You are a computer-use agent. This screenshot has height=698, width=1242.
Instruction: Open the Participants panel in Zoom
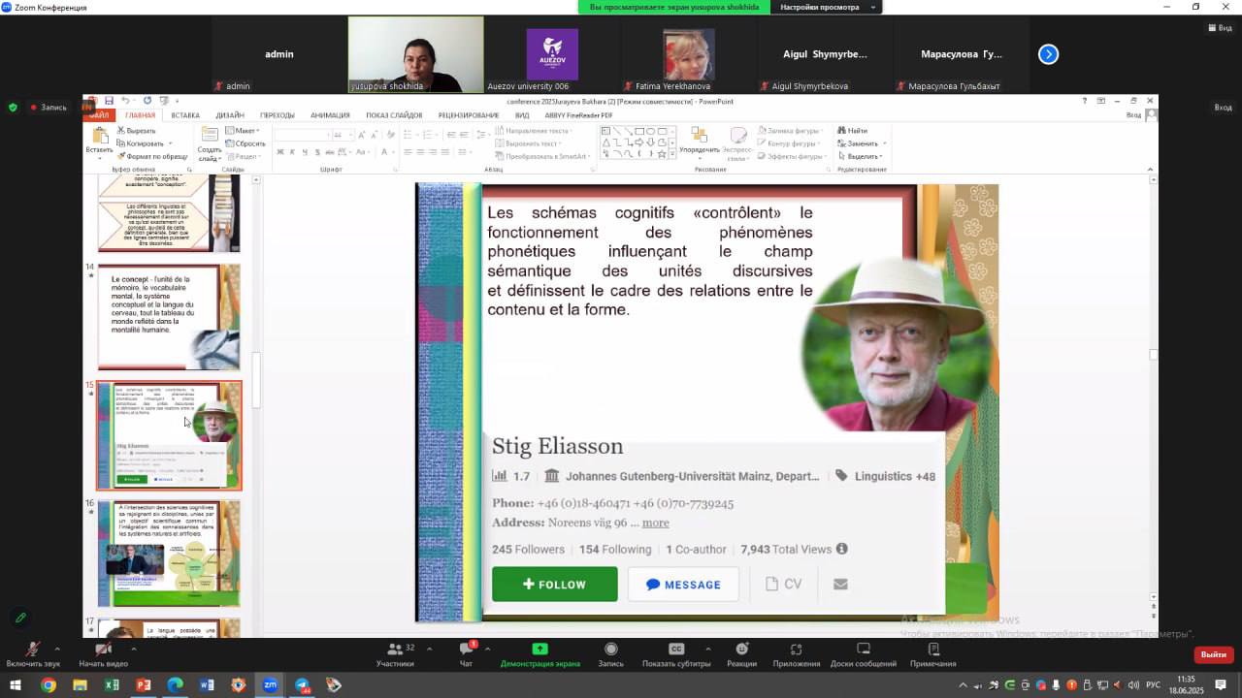395,654
